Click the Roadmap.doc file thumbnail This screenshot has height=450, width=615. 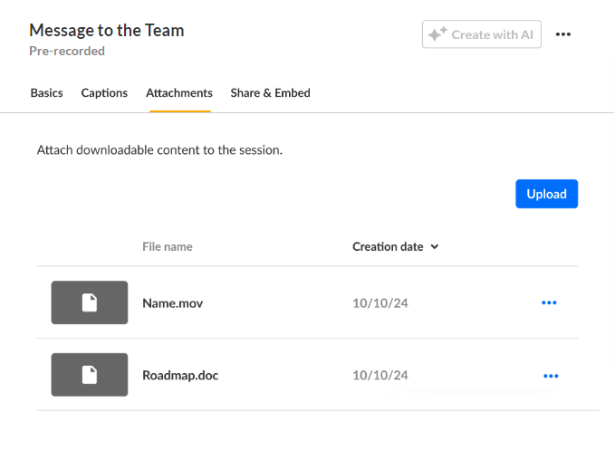pos(89,375)
